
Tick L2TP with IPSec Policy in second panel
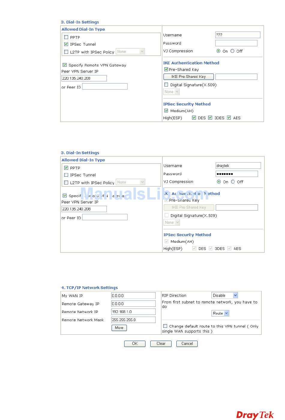pyautogui.click(x=66, y=182)
